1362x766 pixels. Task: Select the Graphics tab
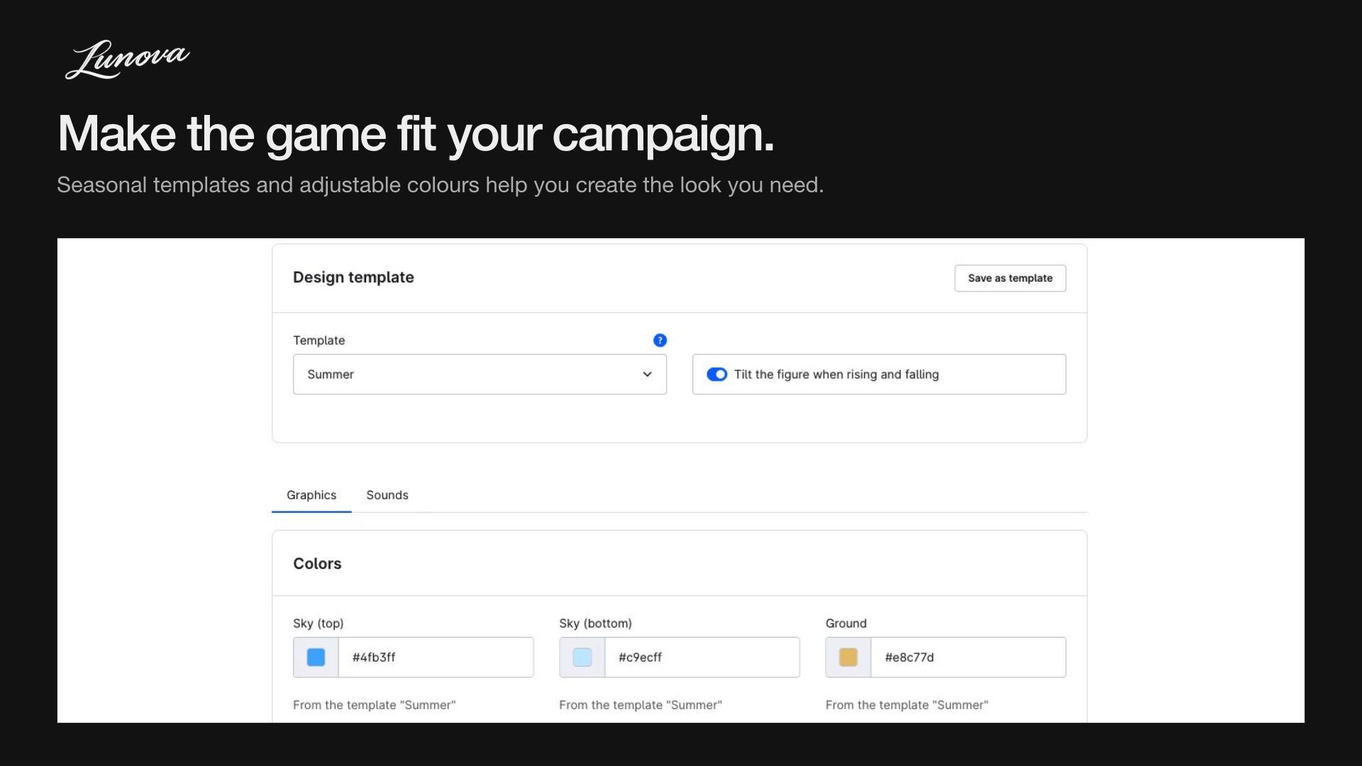[311, 495]
